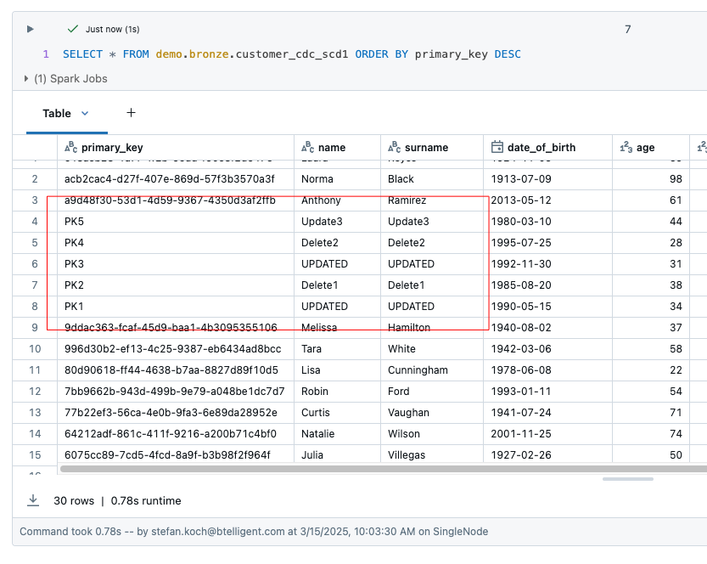Screen dimensions: 707x564
Task: Click the download results icon
Action: click(x=33, y=500)
